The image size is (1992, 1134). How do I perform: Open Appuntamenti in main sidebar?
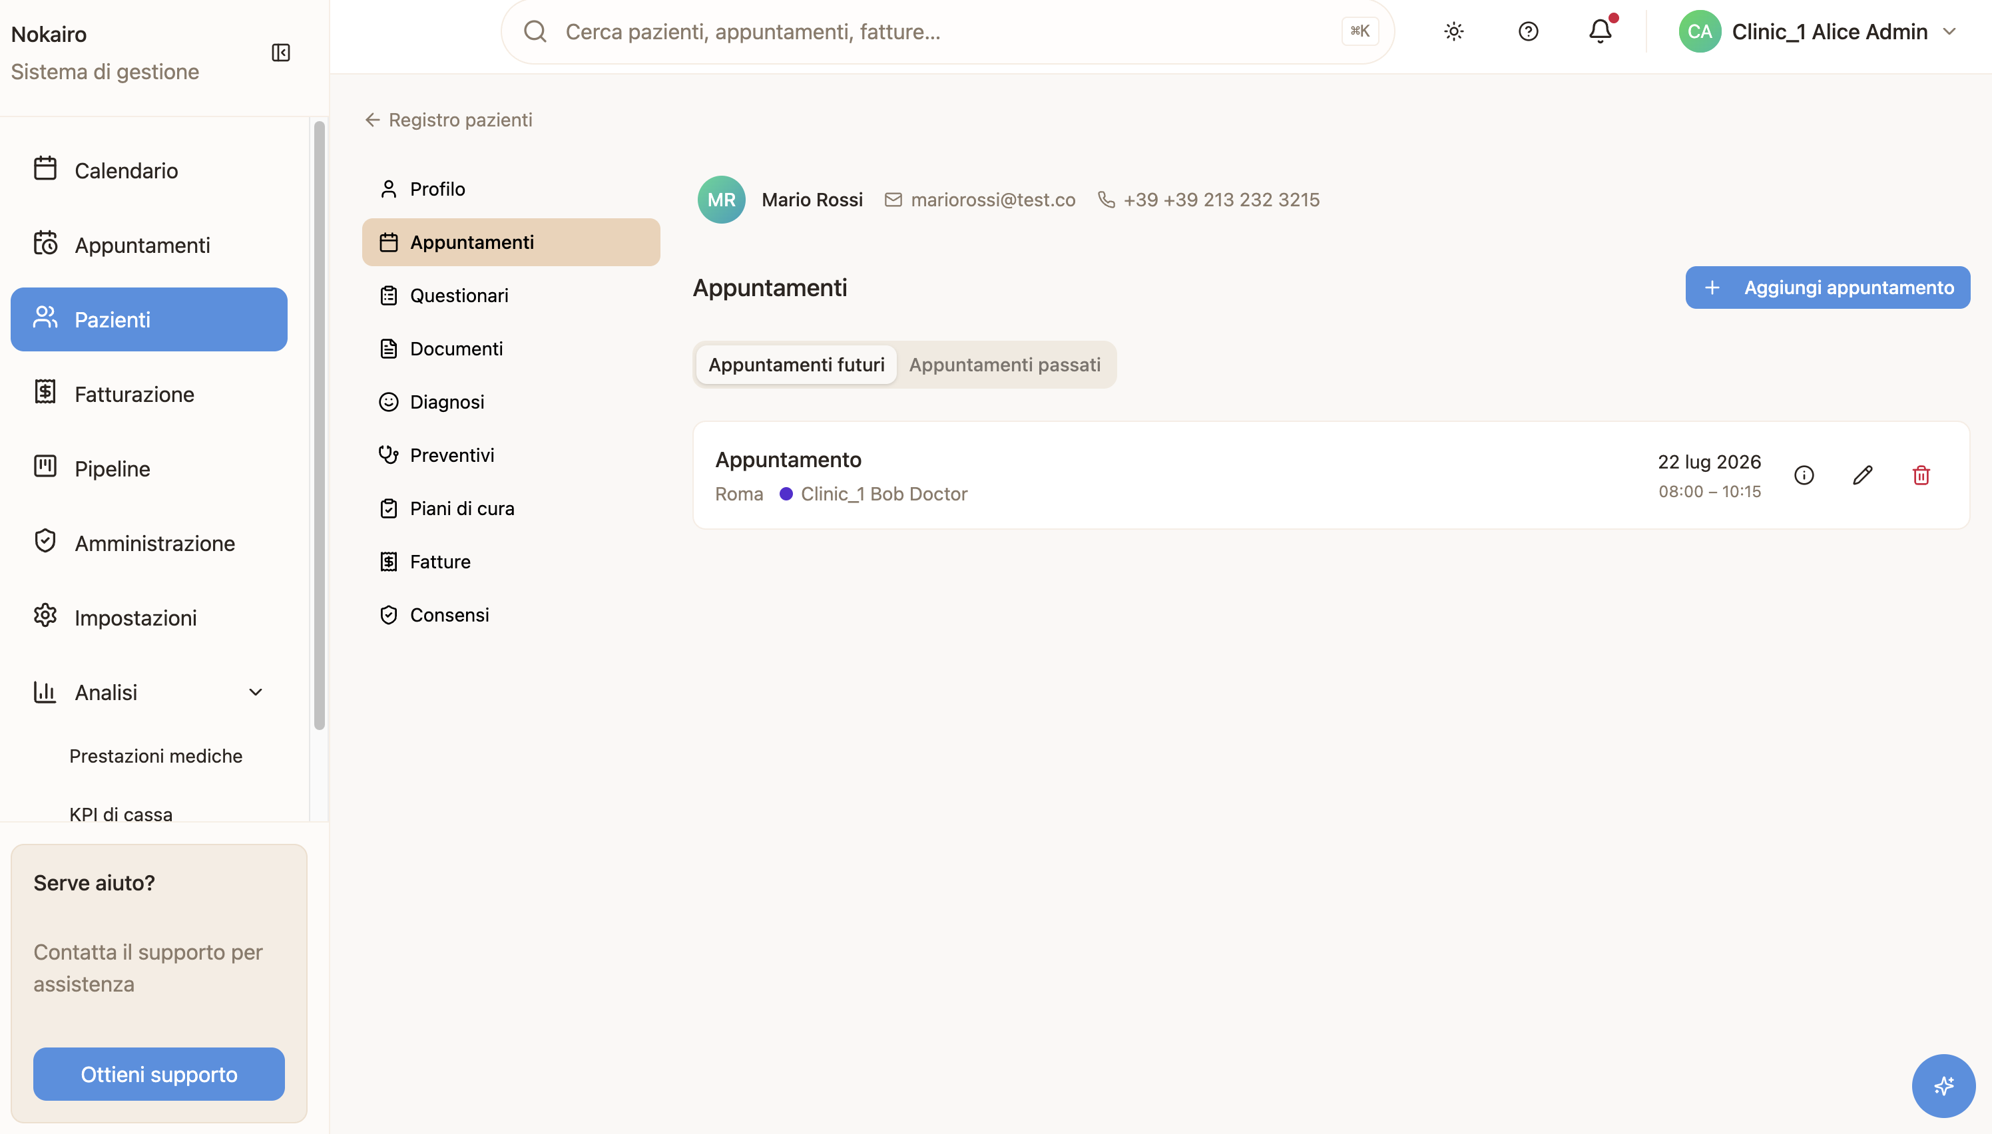click(148, 244)
